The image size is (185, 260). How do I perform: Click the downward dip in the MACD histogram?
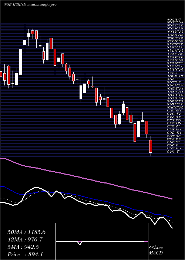click(80, 243)
